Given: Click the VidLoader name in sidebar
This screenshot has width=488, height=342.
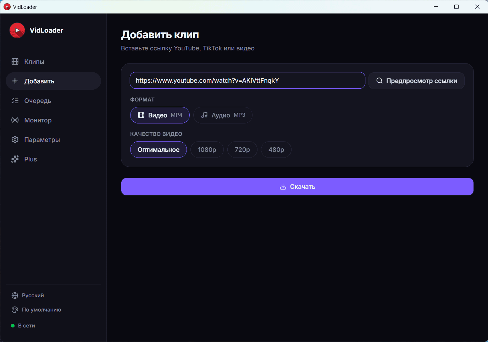Looking at the screenshot, I should click(x=46, y=31).
